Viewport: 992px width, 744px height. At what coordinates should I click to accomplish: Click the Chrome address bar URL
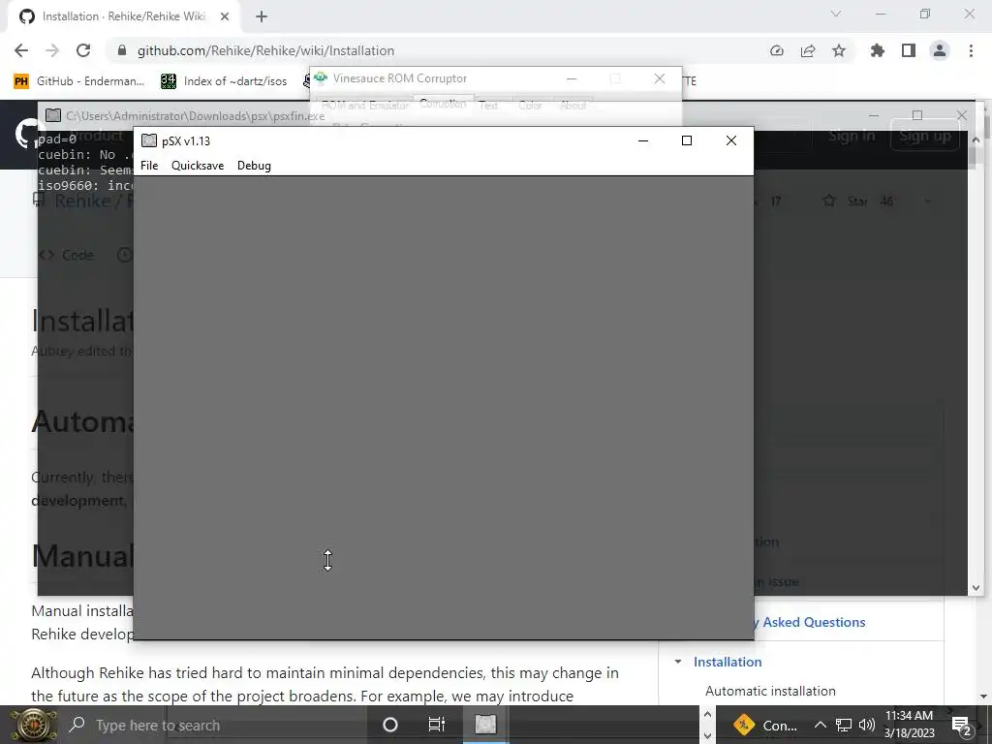[x=265, y=50]
